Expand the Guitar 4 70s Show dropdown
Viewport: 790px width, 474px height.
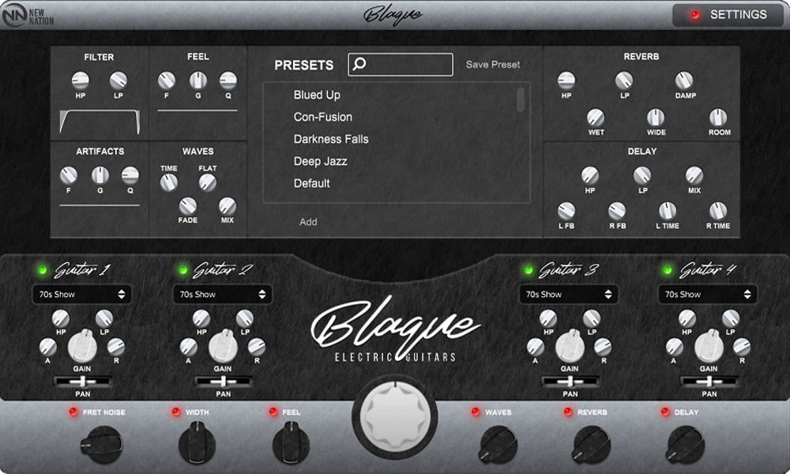coord(707,295)
